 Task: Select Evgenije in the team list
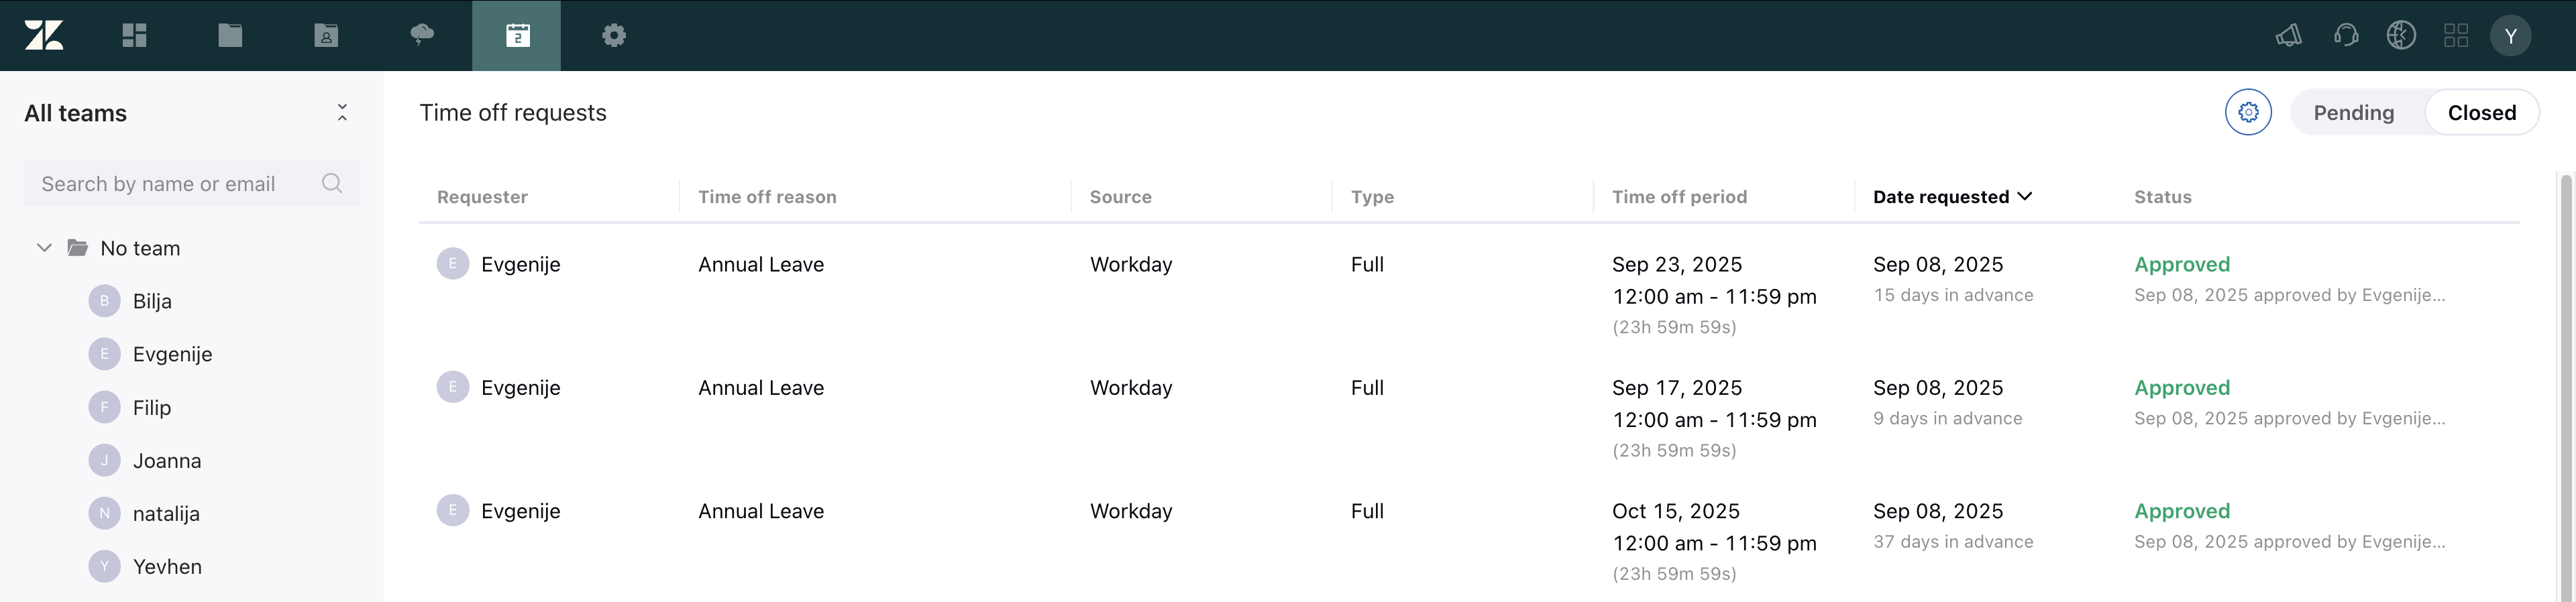pos(172,354)
